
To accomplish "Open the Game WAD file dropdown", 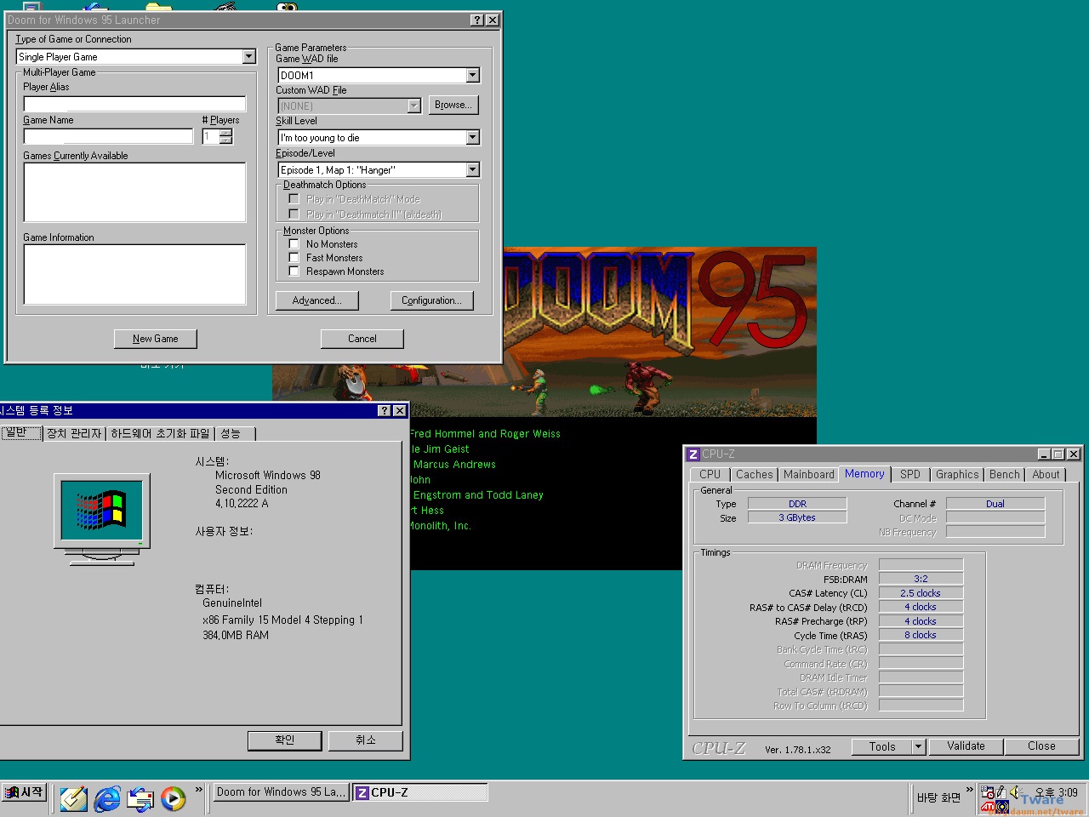I will (x=473, y=76).
